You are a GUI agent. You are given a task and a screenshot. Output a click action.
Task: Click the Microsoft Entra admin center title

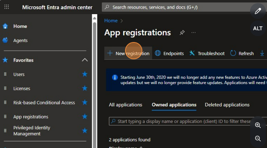coord(57,7)
